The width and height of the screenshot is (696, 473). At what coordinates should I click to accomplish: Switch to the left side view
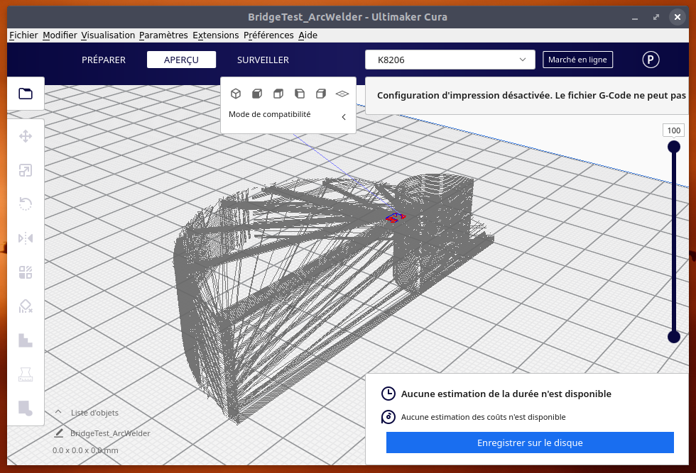[300, 94]
